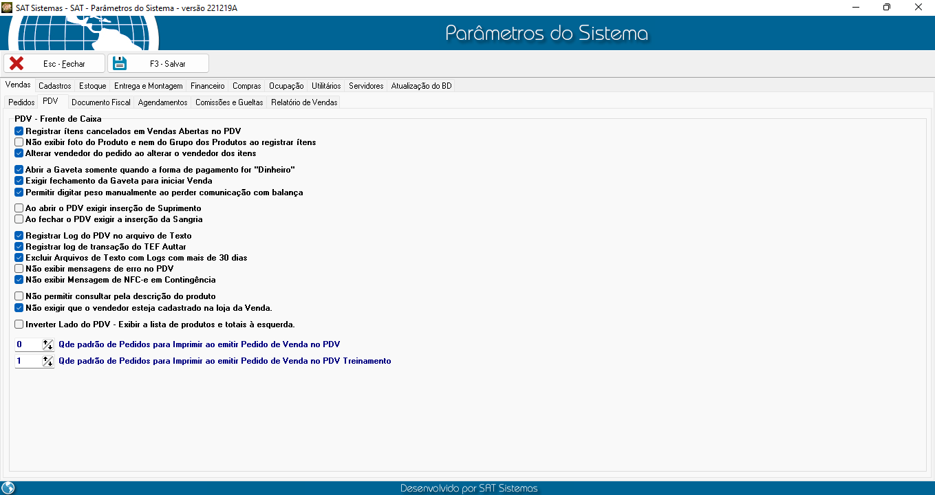This screenshot has width=935, height=495.
Task: Check Ao abrir o PDV exigir Suprimento
Action: pos(19,208)
